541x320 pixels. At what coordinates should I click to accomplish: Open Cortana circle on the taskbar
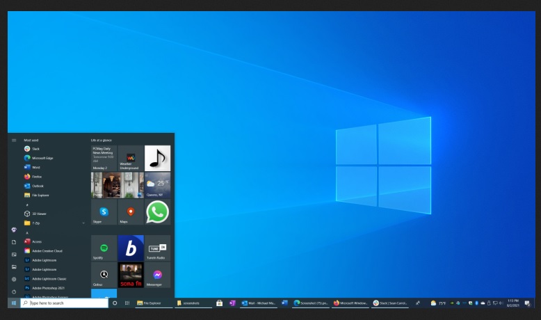pos(115,303)
